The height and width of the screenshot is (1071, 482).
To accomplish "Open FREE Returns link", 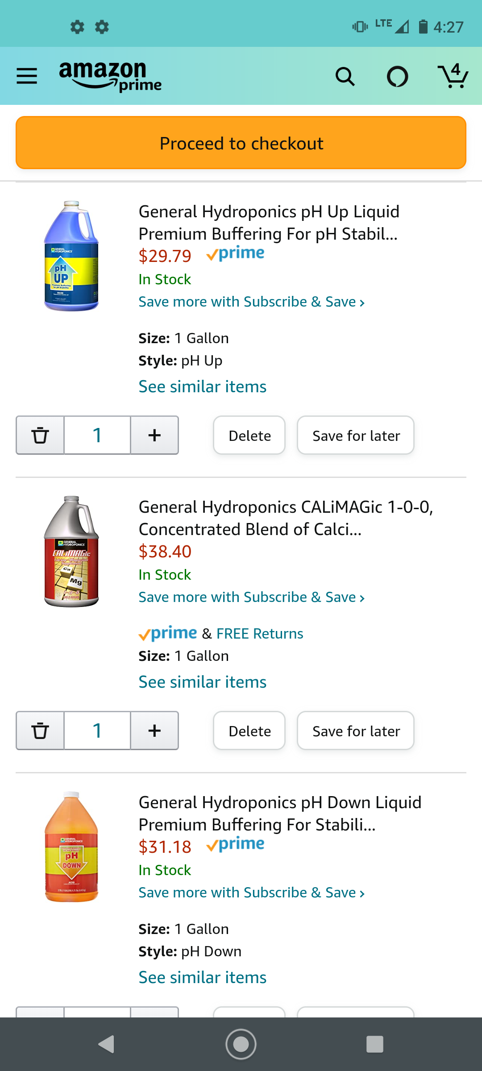I will point(260,634).
